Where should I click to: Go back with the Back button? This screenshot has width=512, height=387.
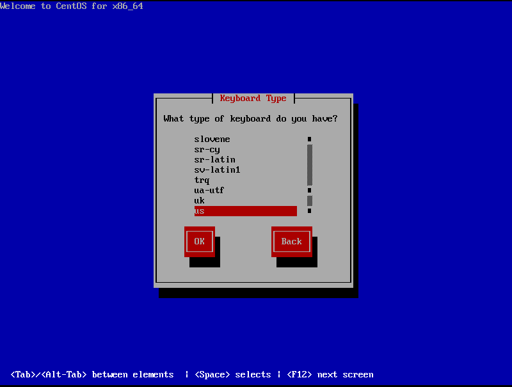tap(291, 241)
